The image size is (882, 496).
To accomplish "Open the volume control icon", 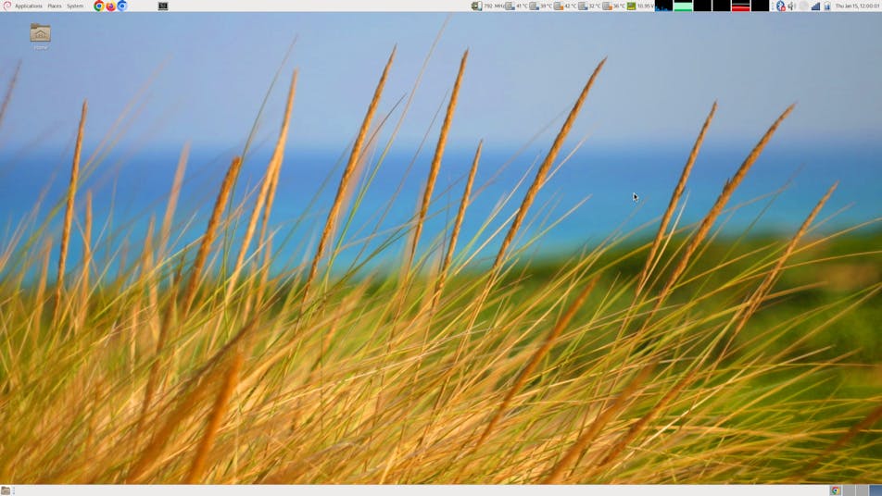I will 791,6.
